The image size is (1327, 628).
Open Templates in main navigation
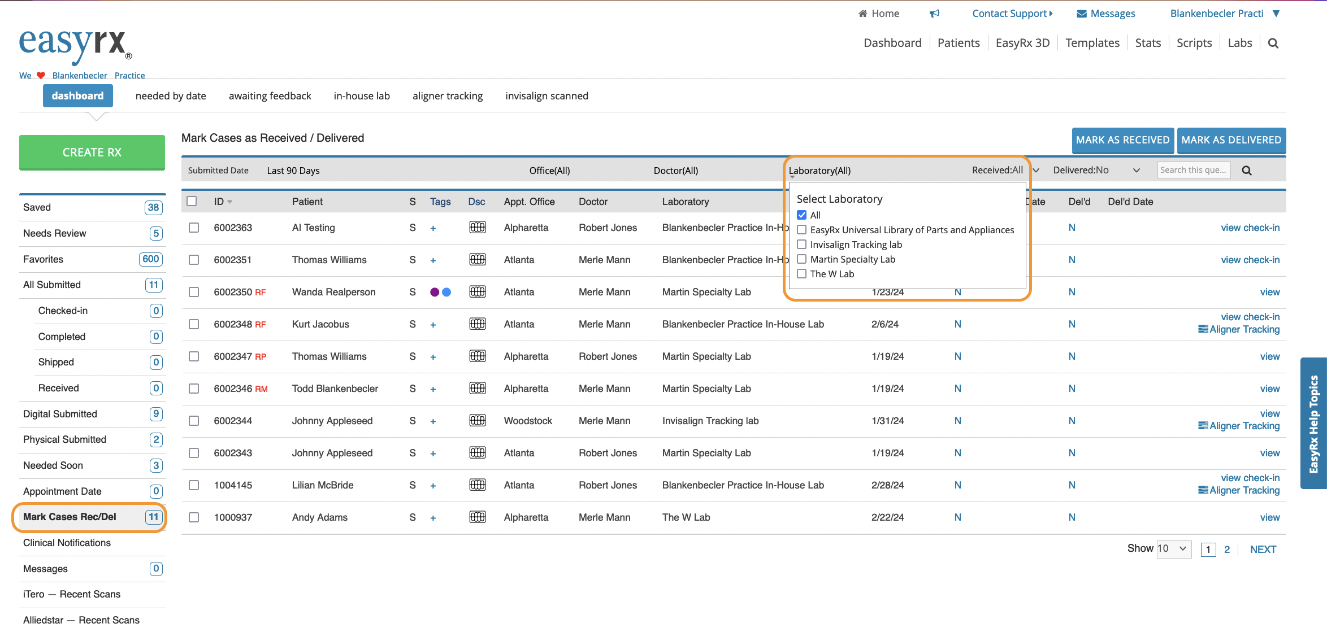coord(1092,43)
